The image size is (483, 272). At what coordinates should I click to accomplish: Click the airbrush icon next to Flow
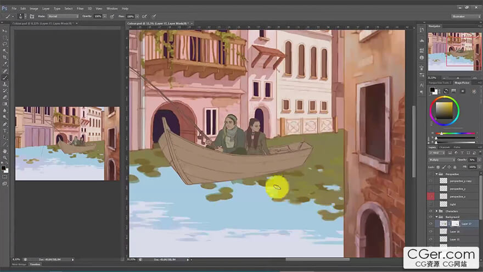point(144,16)
